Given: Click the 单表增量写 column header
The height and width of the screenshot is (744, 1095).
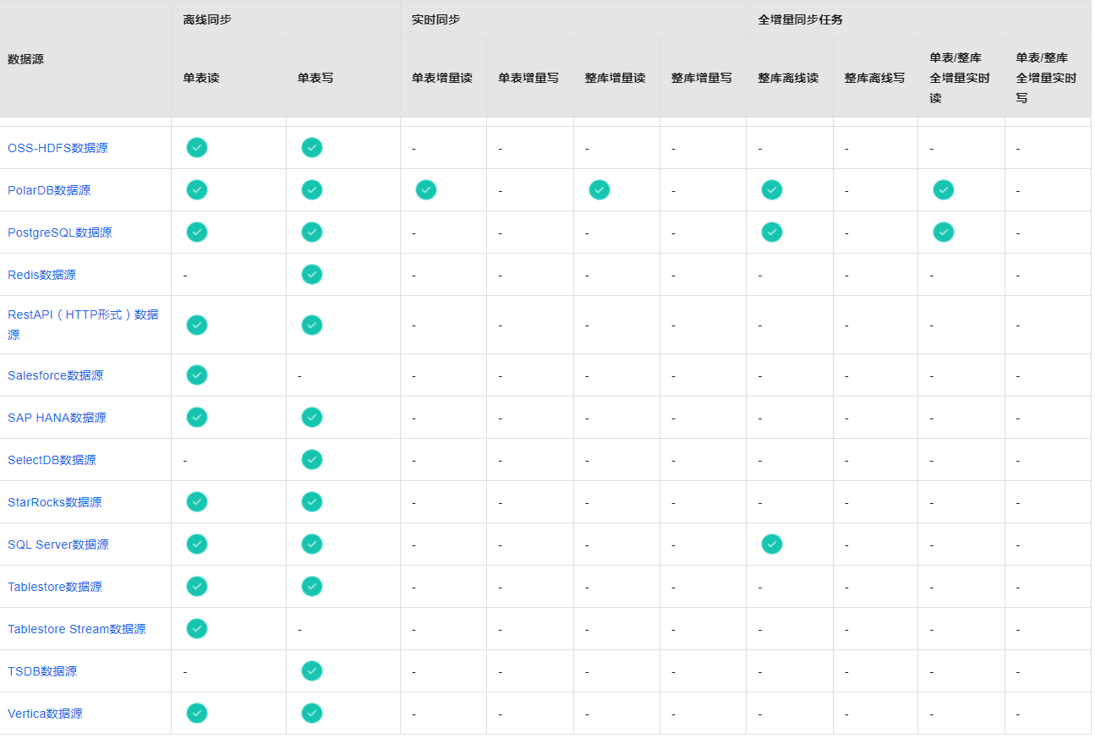Looking at the screenshot, I should click(528, 78).
